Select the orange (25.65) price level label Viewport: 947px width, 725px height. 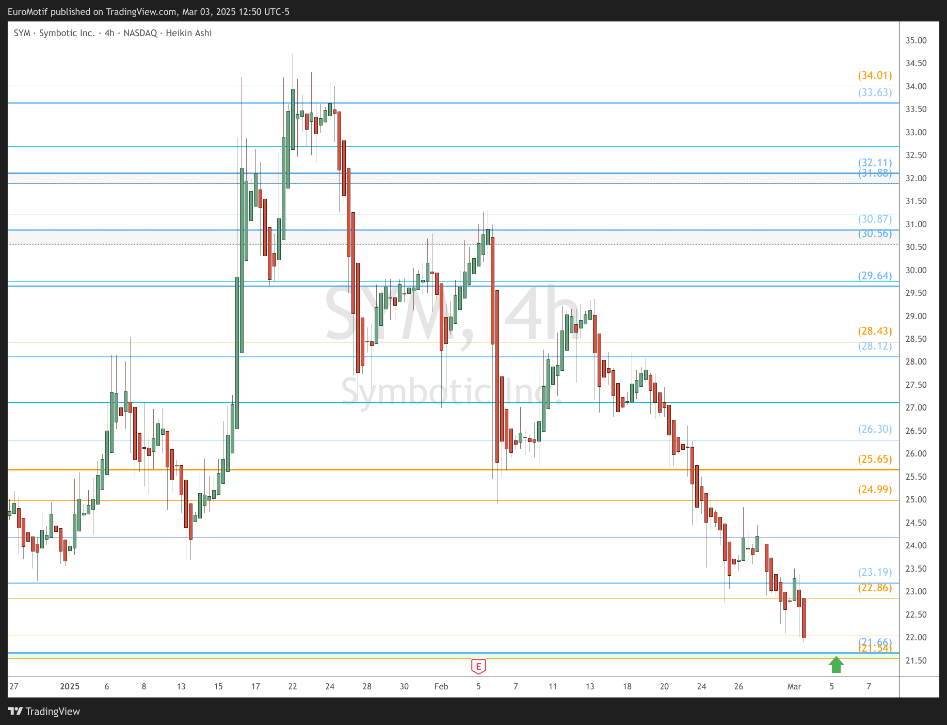tap(875, 459)
